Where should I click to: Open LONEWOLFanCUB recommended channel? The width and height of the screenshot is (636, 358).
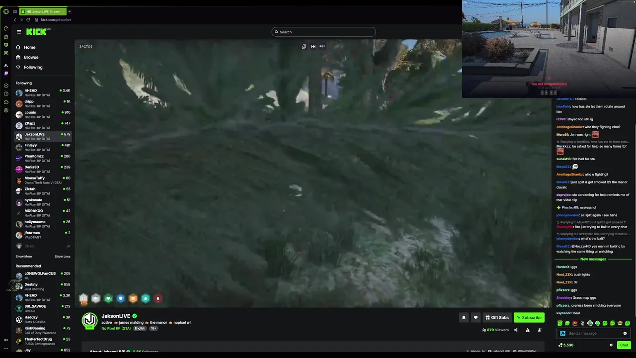point(43,276)
